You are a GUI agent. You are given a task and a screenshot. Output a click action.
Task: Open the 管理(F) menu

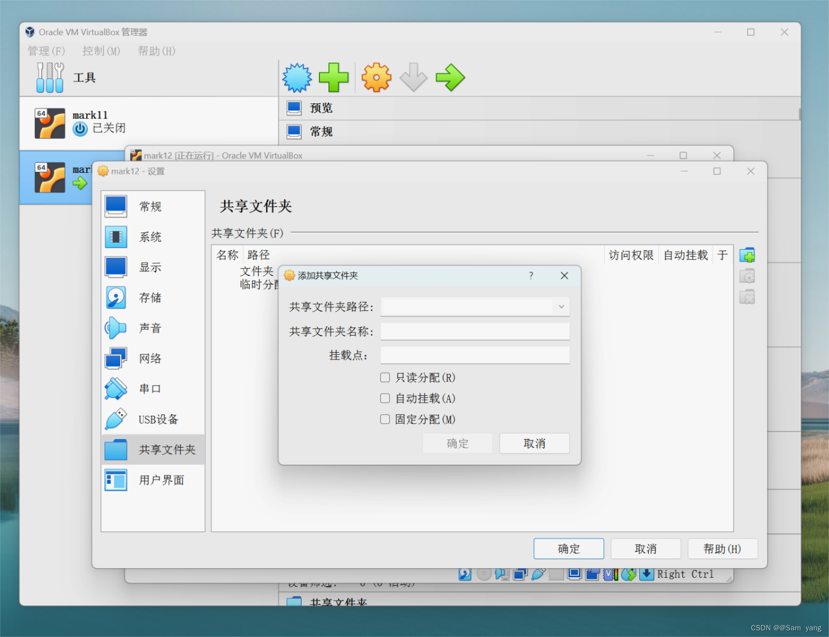tap(46, 51)
